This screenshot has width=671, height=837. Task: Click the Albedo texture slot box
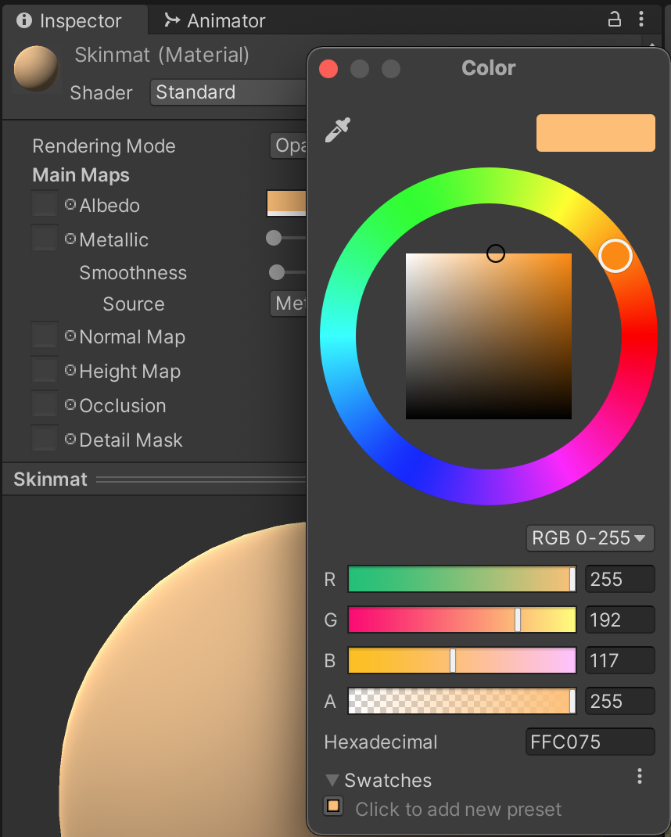point(45,205)
